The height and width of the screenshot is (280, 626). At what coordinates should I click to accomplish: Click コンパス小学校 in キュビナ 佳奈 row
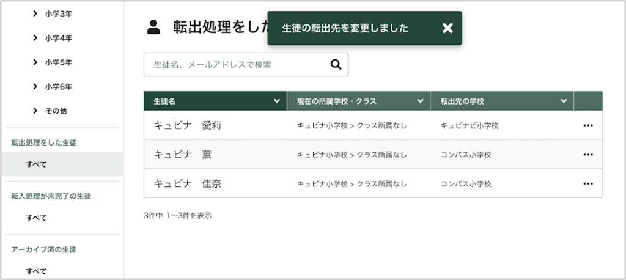(466, 184)
